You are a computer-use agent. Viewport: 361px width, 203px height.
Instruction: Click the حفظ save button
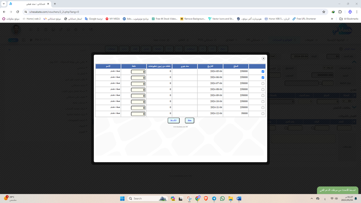[189, 121]
